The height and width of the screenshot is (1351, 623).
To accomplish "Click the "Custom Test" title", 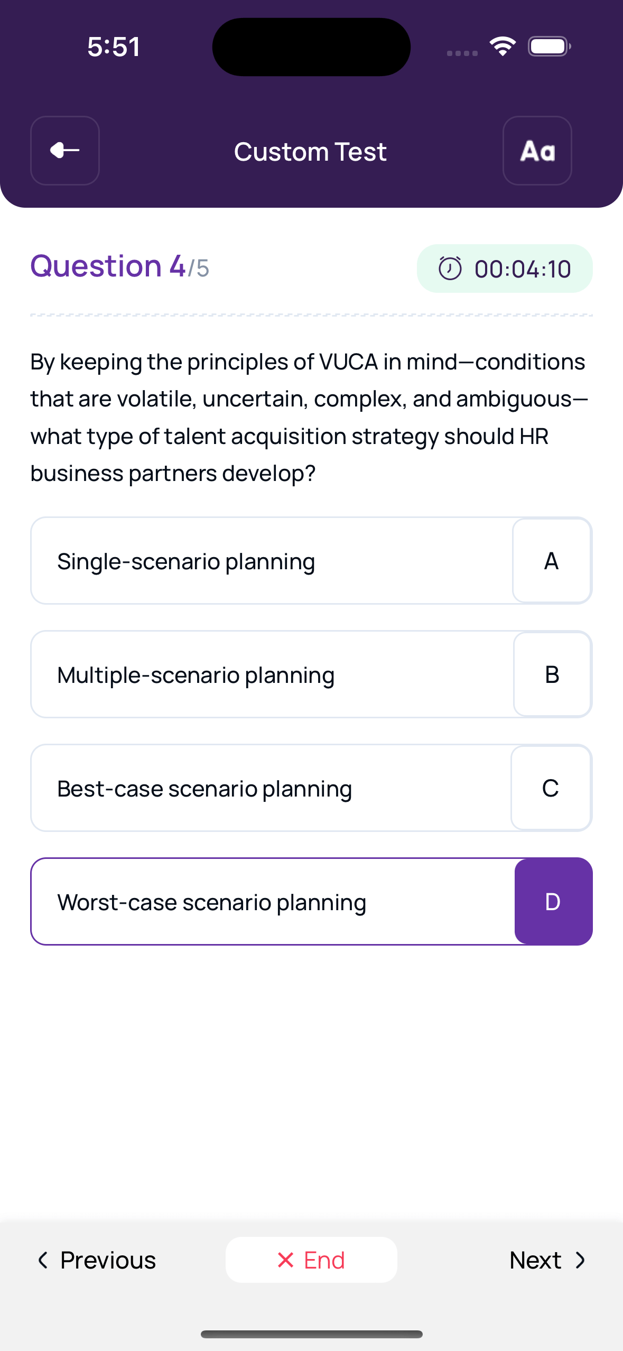I will (x=310, y=152).
